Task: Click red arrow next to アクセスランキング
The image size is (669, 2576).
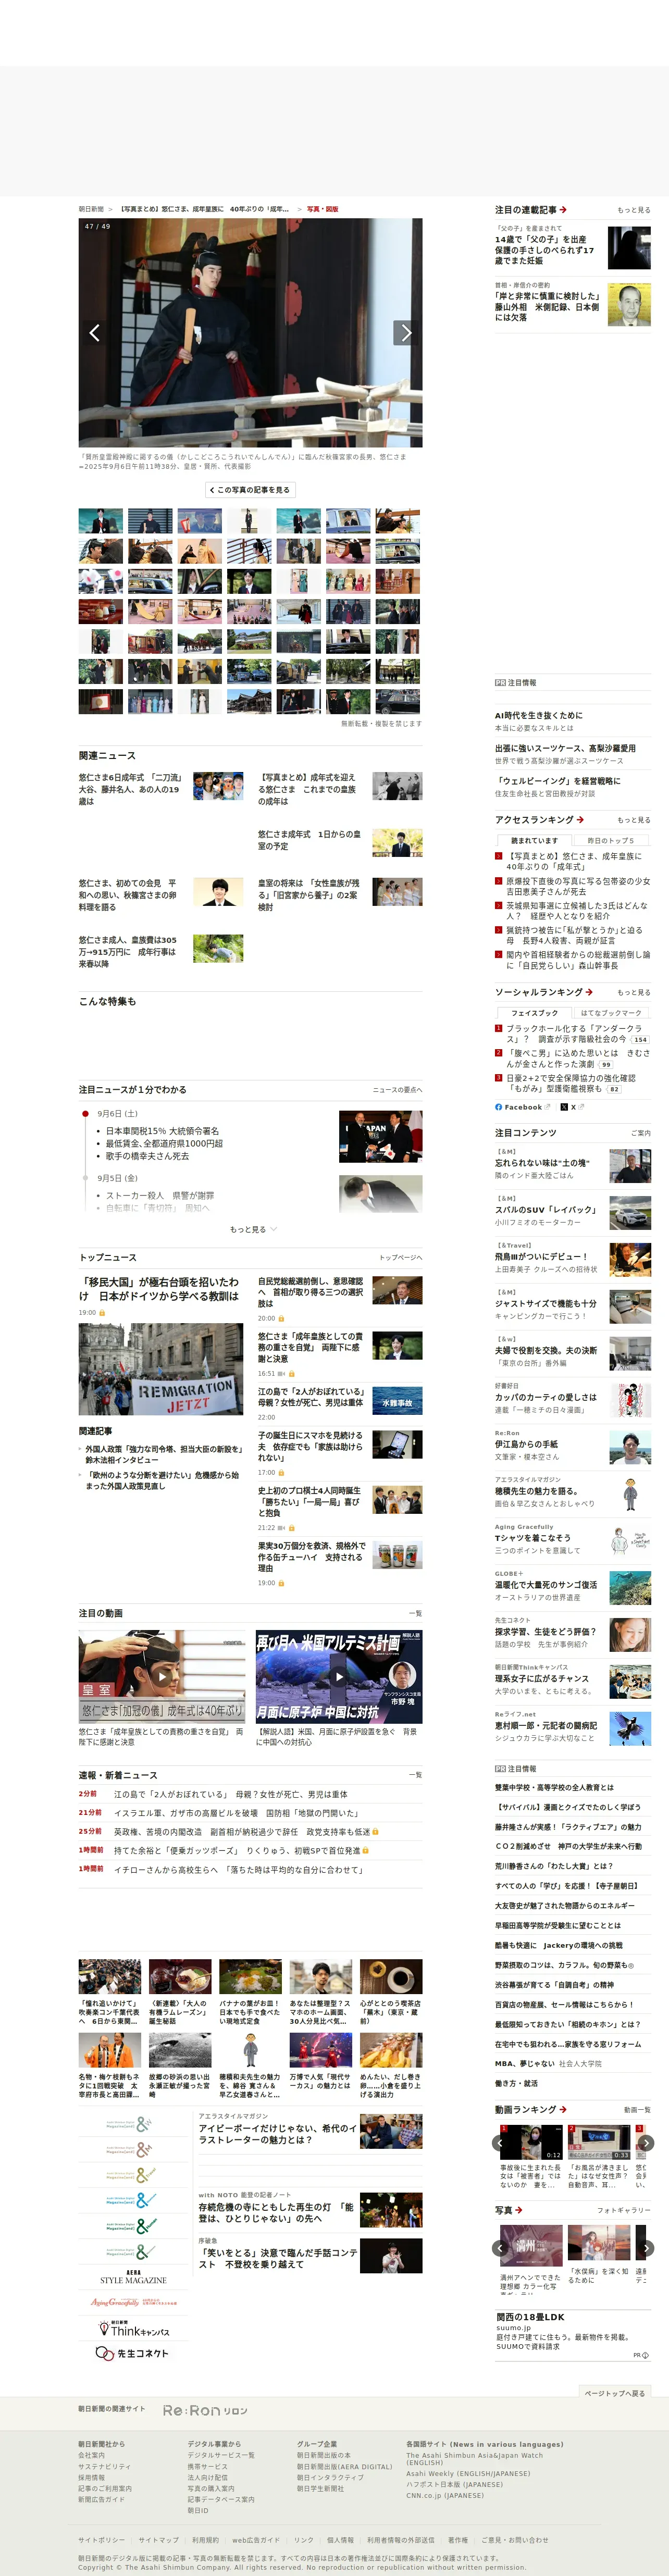Action: click(580, 820)
